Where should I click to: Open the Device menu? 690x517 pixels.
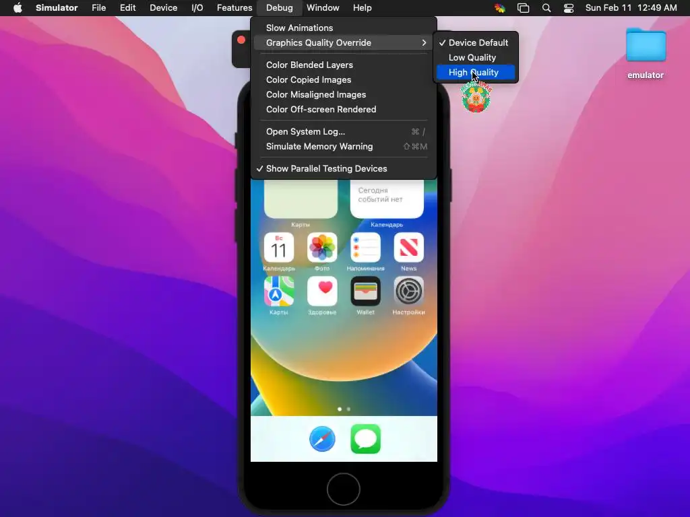[x=163, y=7]
